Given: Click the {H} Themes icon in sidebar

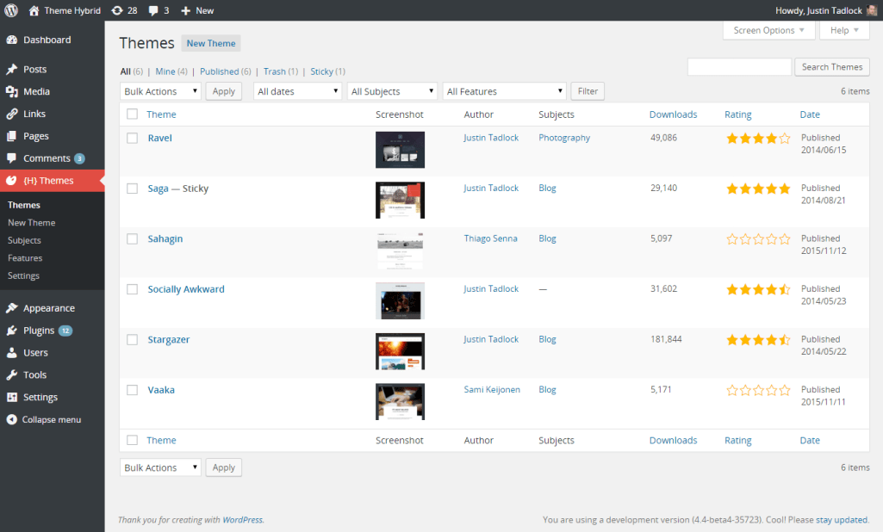Looking at the screenshot, I should [x=12, y=181].
